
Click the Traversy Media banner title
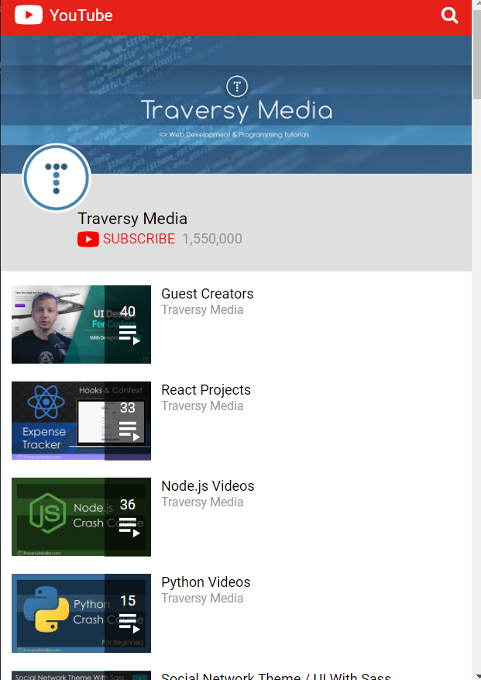coord(237,110)
